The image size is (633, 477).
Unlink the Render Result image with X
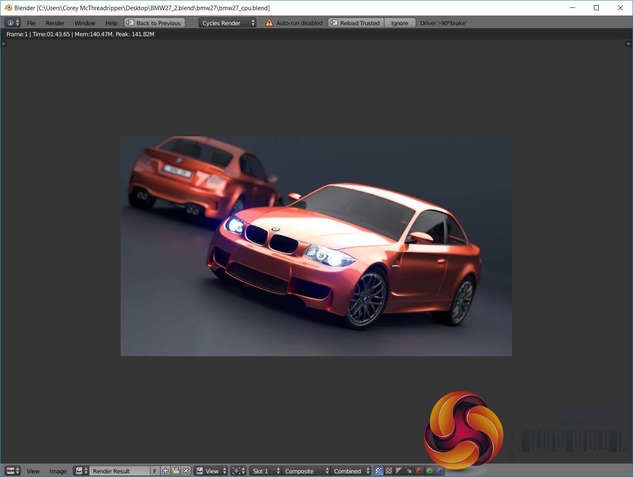pos(186,471)
